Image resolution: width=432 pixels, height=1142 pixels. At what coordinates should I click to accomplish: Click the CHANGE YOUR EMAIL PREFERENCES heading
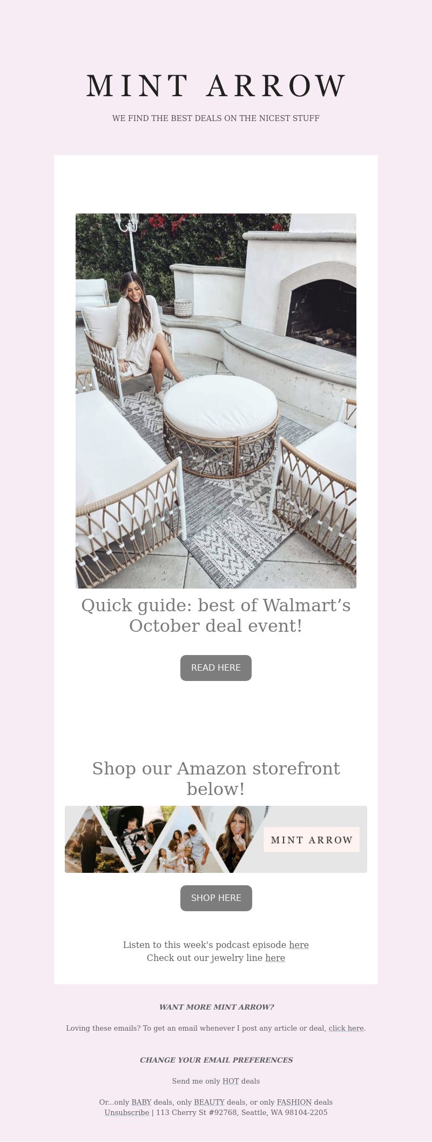pyautogui.click(x=216, y=1060)
